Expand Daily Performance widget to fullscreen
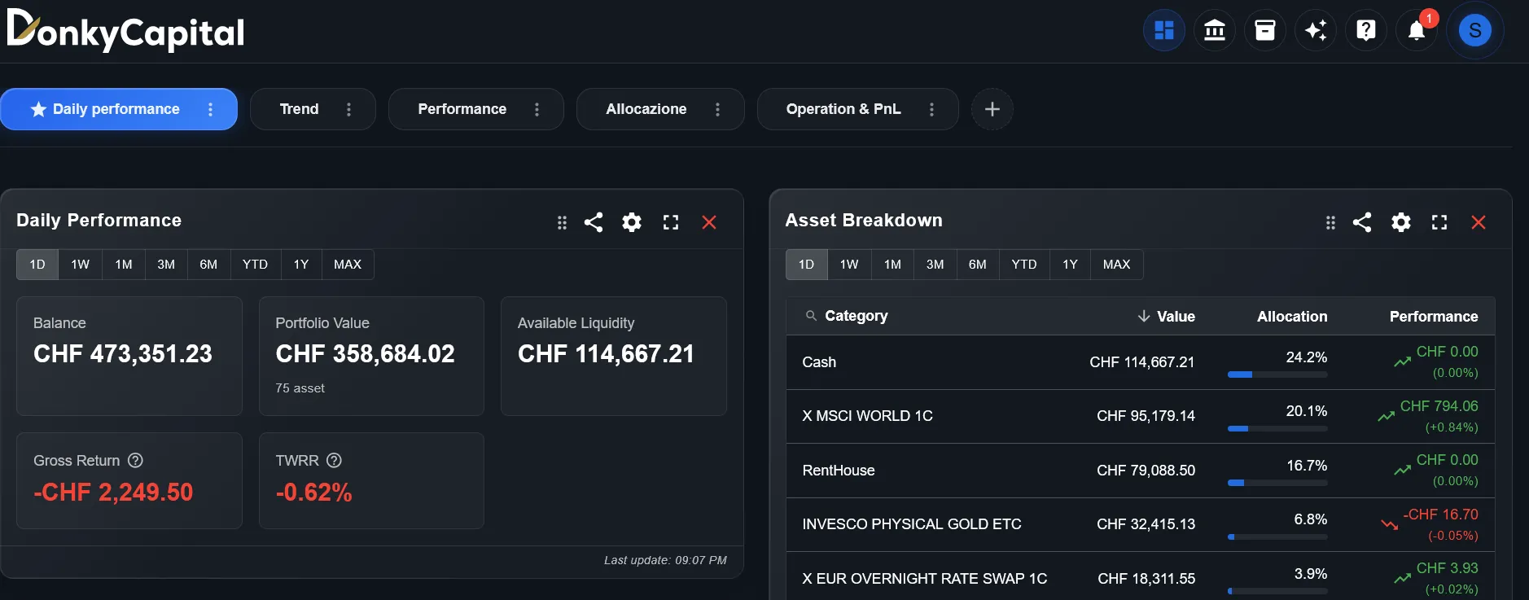The height and width of the screenshot is (600, 1529). [x=670, y=222]
